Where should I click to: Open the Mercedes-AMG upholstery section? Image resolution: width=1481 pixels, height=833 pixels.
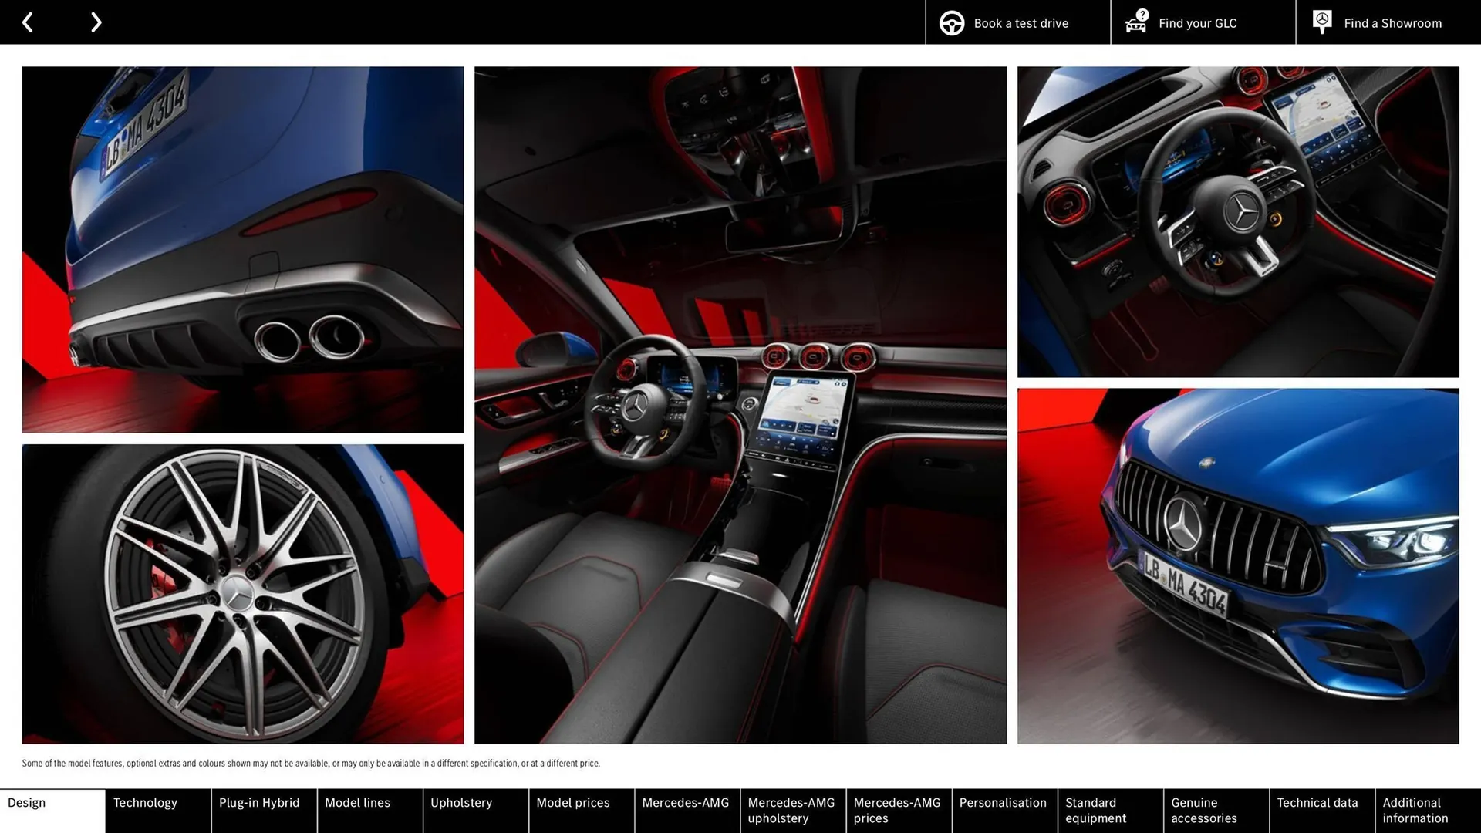[x=791, y=810]
